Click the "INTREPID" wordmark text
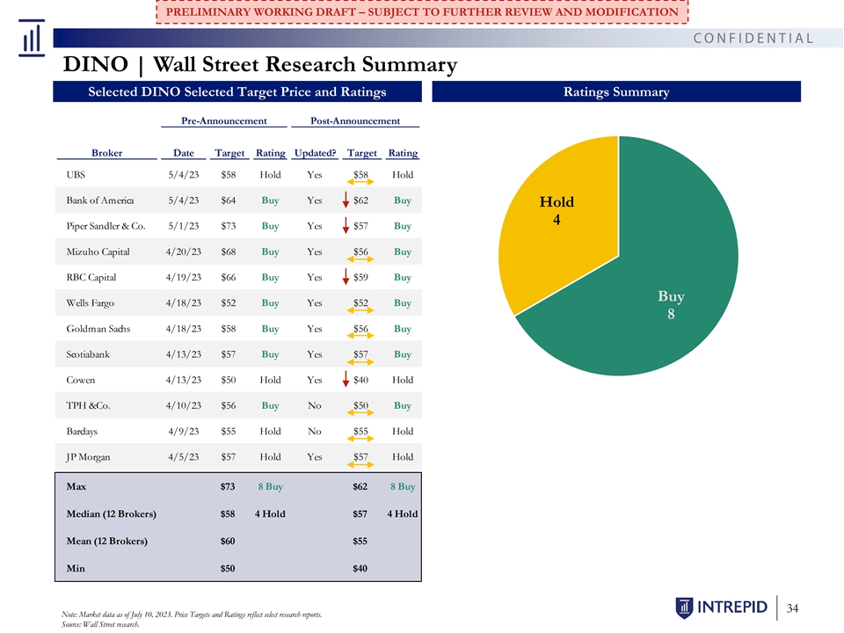Screen dimensions: 844x633 [732, 608]
